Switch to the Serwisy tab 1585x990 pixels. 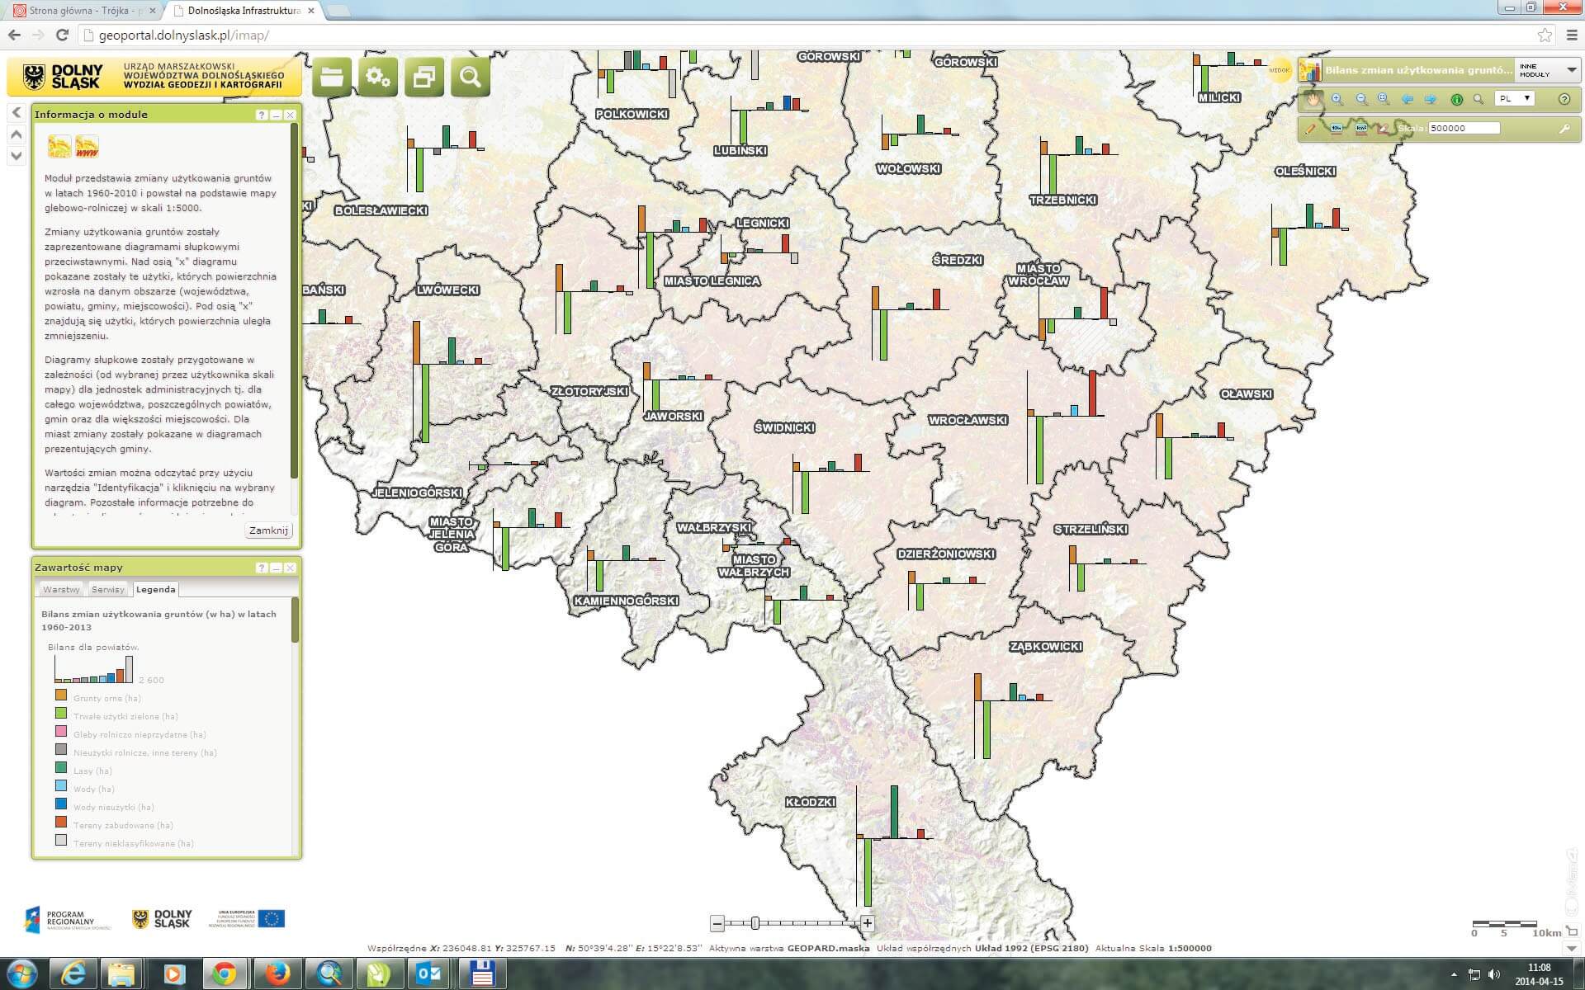(x=108, y=589)
